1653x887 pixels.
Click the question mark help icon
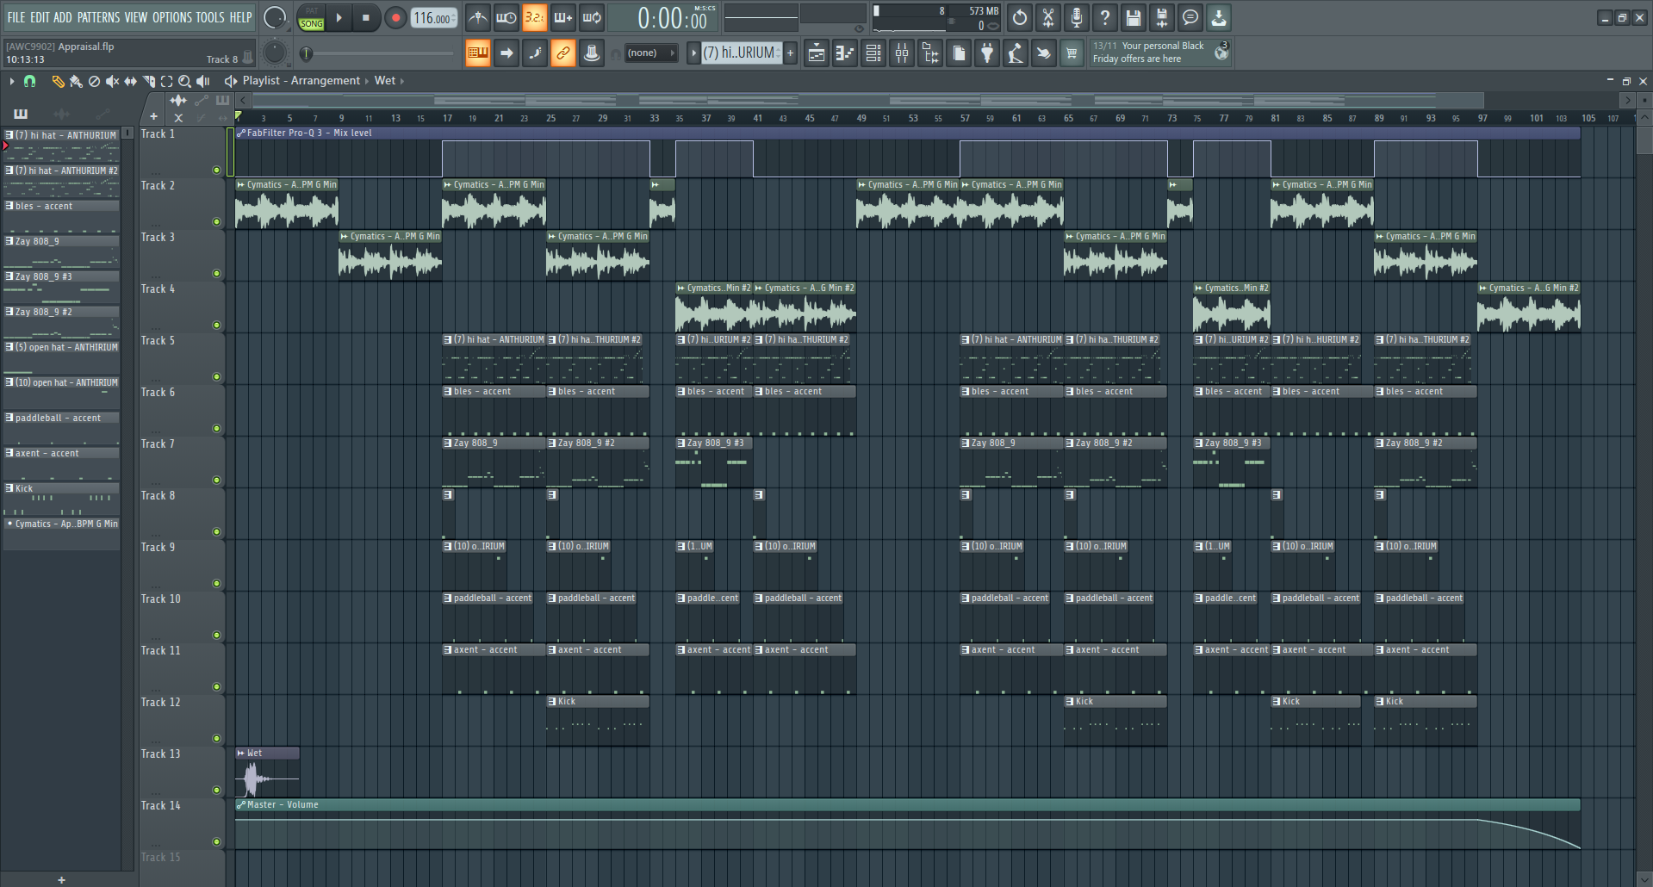1105,17
